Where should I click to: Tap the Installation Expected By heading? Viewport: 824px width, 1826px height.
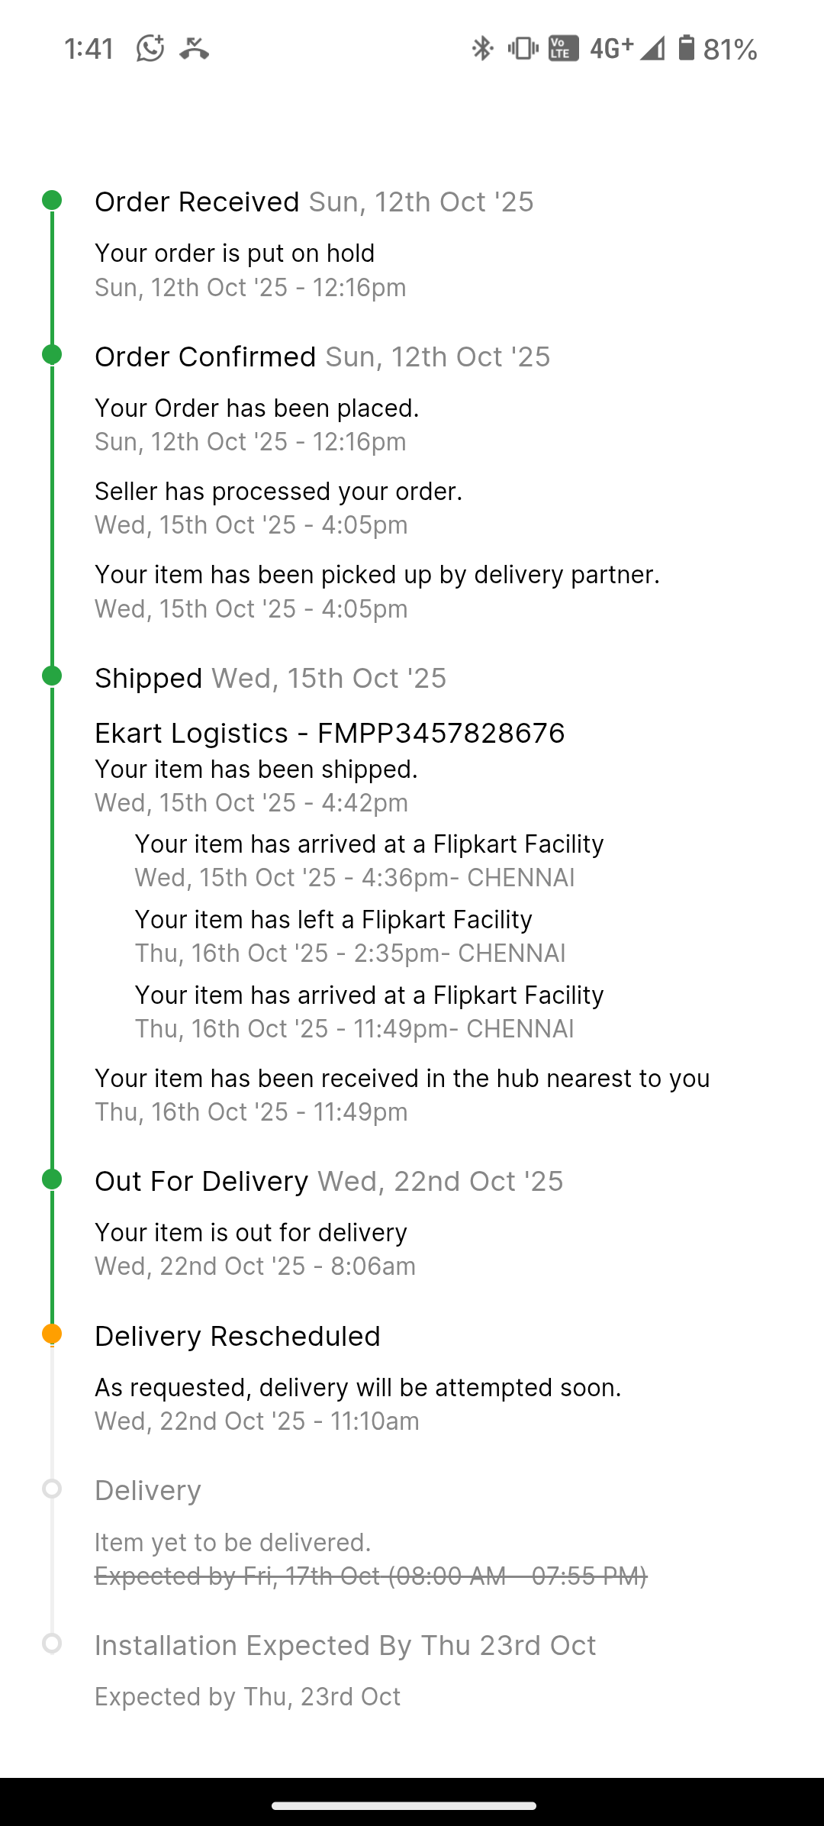(345, 1645)
